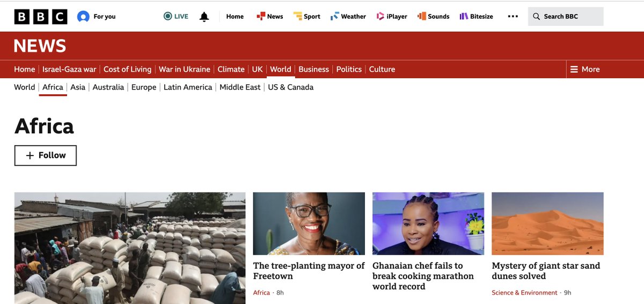644x304 pixels.
Task: Click the Sport icon in top bar
Action: click(x=297, y=17)
